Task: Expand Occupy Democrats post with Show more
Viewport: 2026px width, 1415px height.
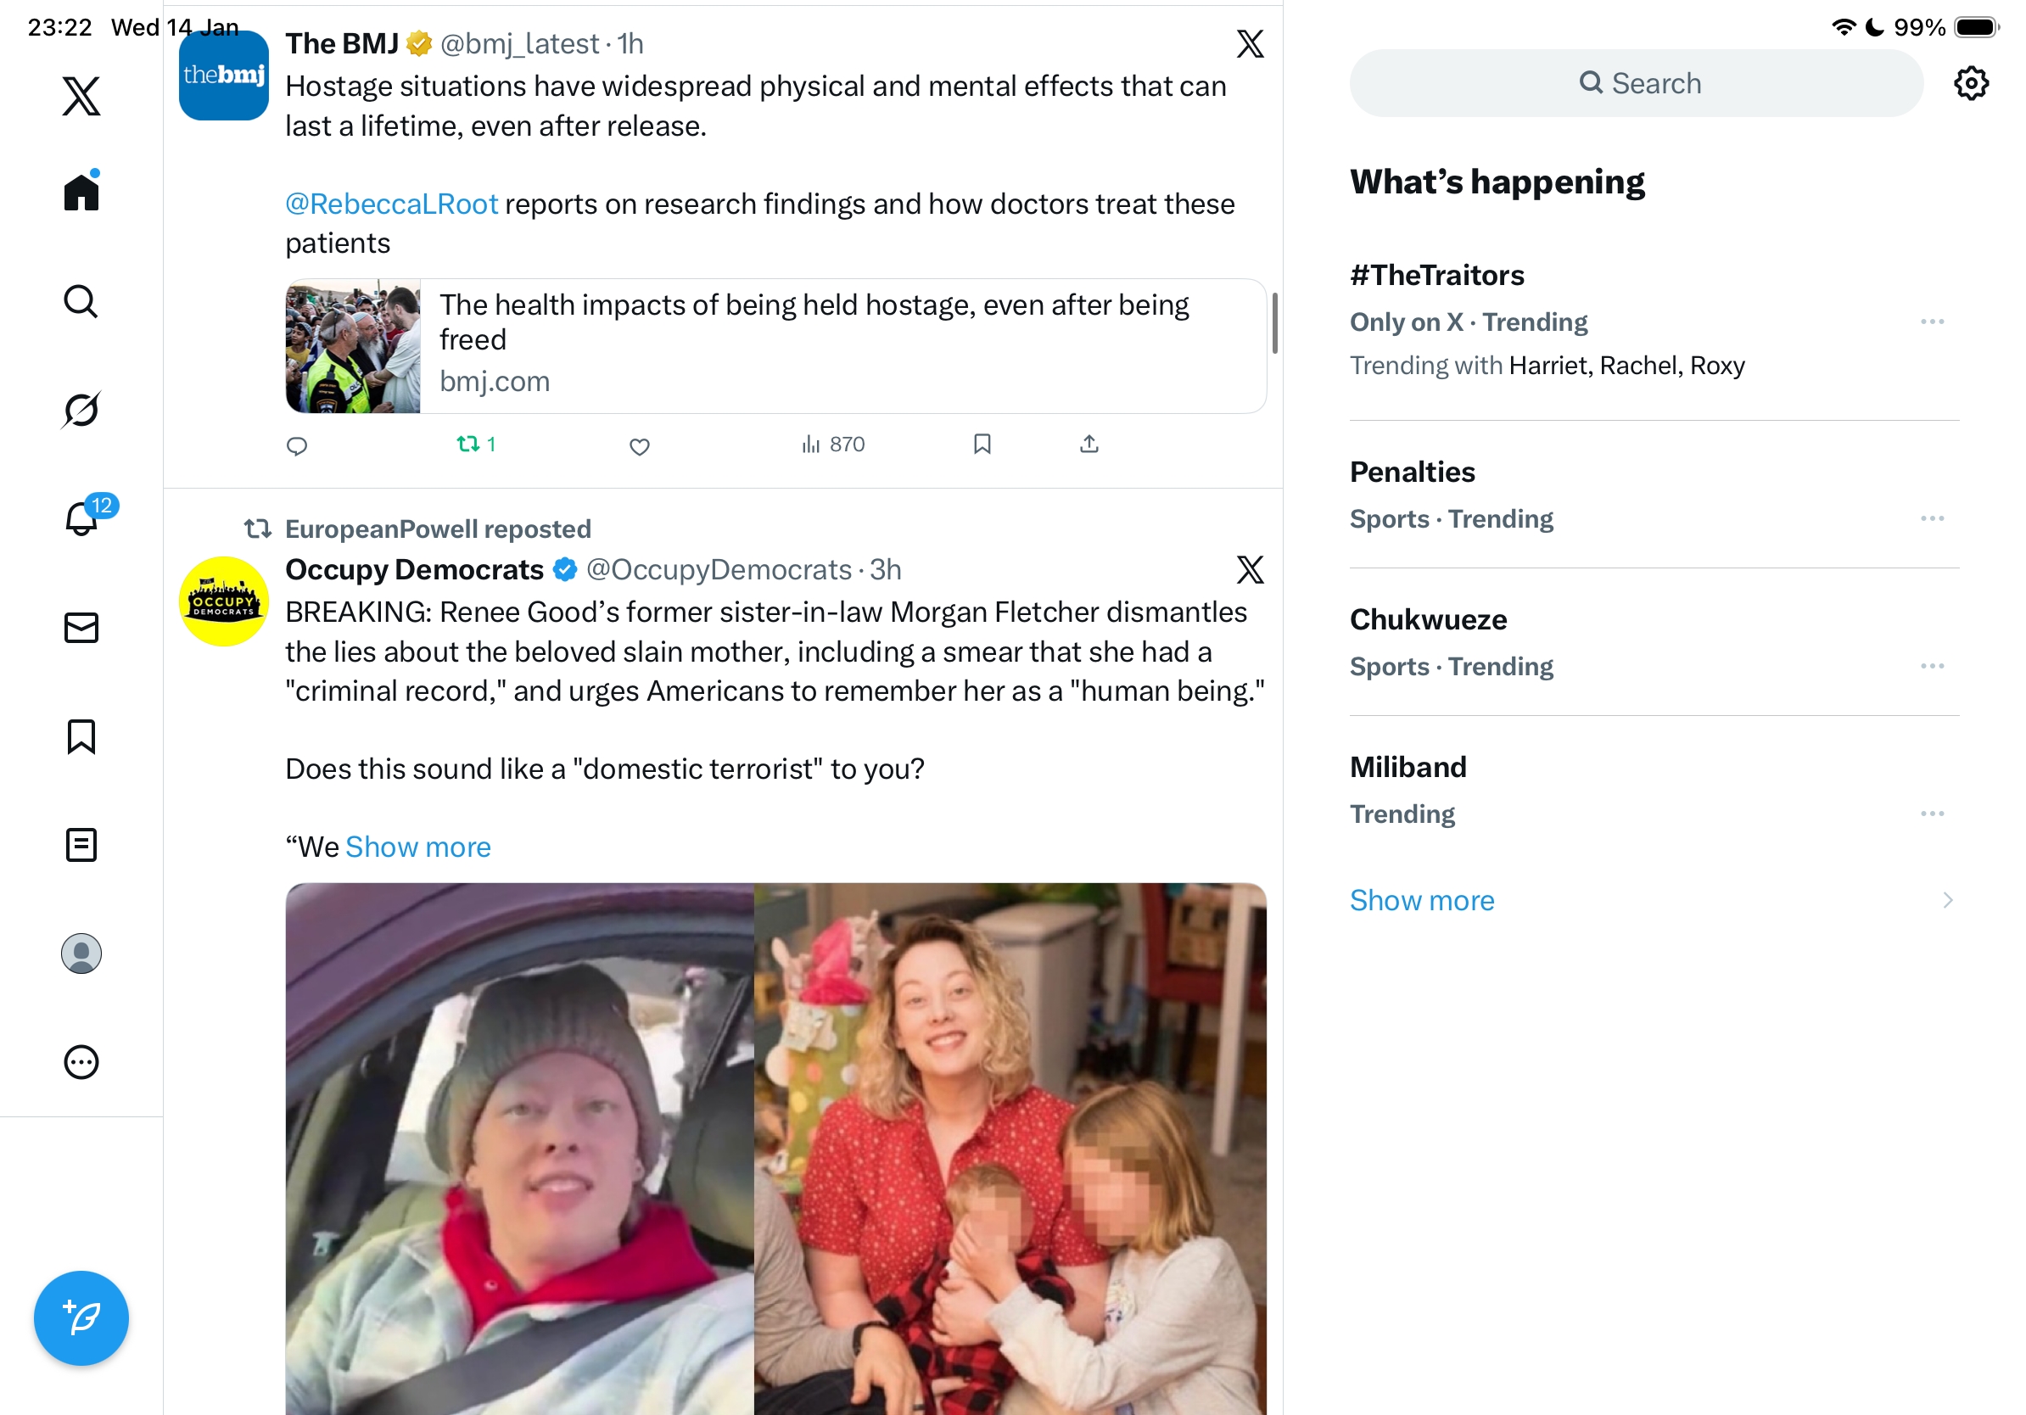Action: point(418,847)
